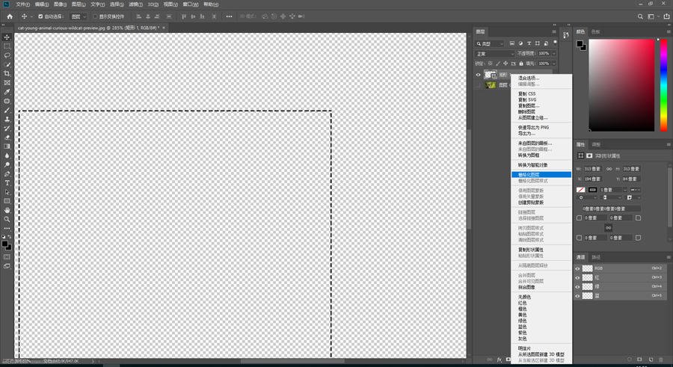Enable the 显示变换控件 checkbox
Screen dimensions: 673x367
[x=95, y=16]
